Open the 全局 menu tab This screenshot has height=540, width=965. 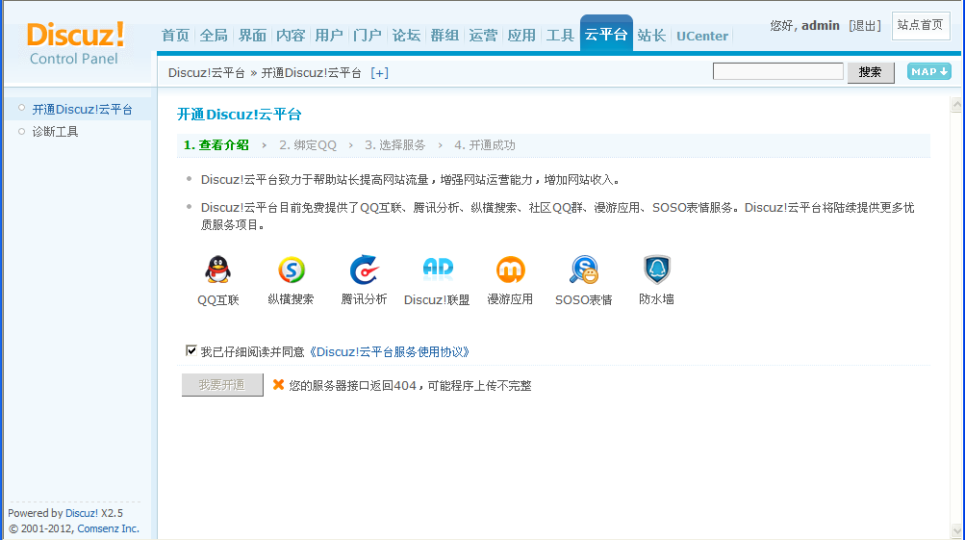coord(214,36)
